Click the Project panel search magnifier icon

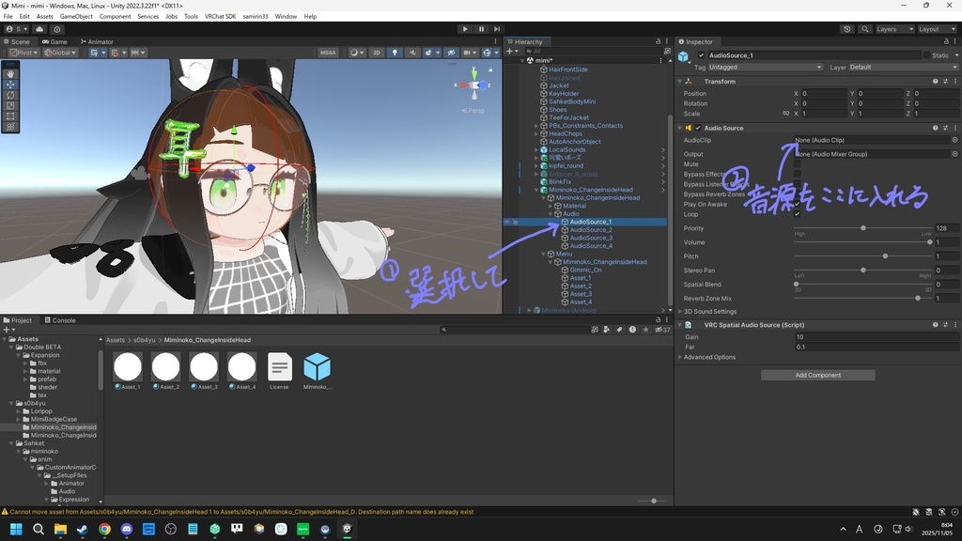click(444, 330)
